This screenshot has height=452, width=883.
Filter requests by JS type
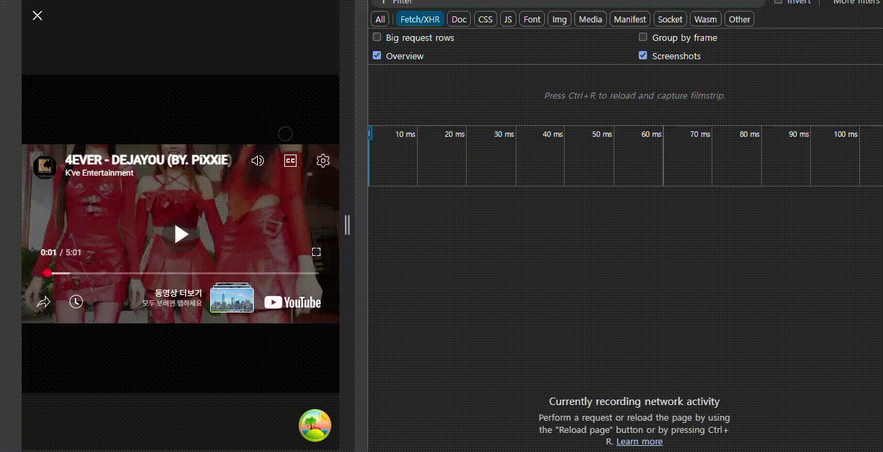[507, 19]
